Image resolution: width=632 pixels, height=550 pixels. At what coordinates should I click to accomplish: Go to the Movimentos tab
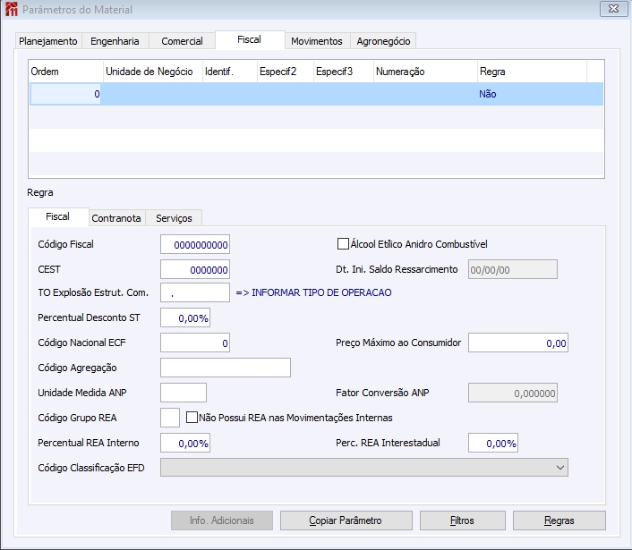317,41
